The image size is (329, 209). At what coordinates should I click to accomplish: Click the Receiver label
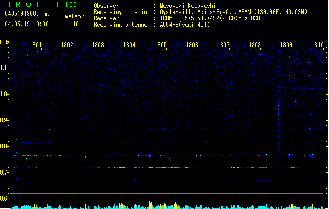pyautogui.click(x=106, y=18)
